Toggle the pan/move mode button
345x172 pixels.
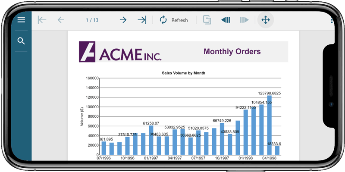266,20
